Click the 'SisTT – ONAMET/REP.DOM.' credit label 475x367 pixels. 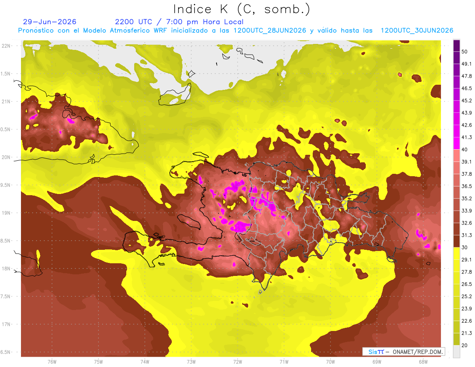pyautogui.click(x=403, y=352)
